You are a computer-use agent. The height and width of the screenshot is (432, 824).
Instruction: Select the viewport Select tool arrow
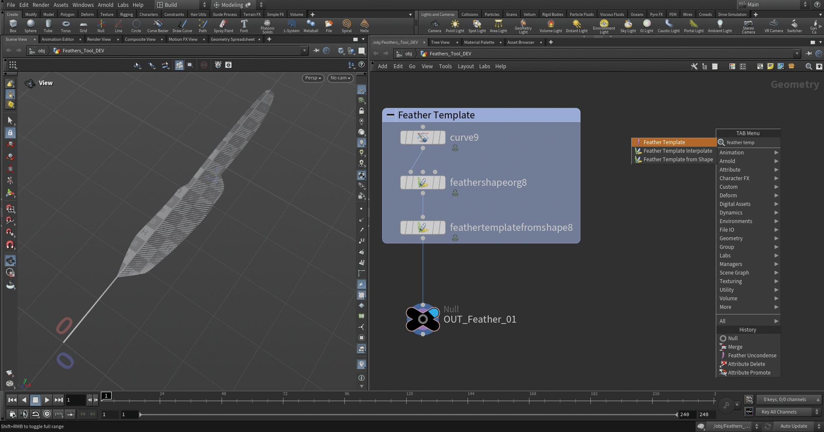pos(10,121)
